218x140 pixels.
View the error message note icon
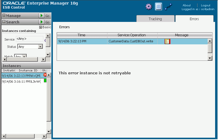(x=167, y=41)
